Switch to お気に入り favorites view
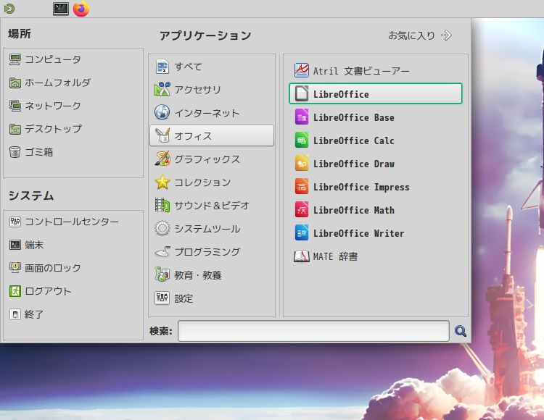544x420 pixels. (420, 35)
